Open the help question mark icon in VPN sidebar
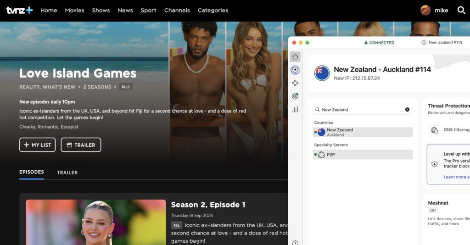 295,243
